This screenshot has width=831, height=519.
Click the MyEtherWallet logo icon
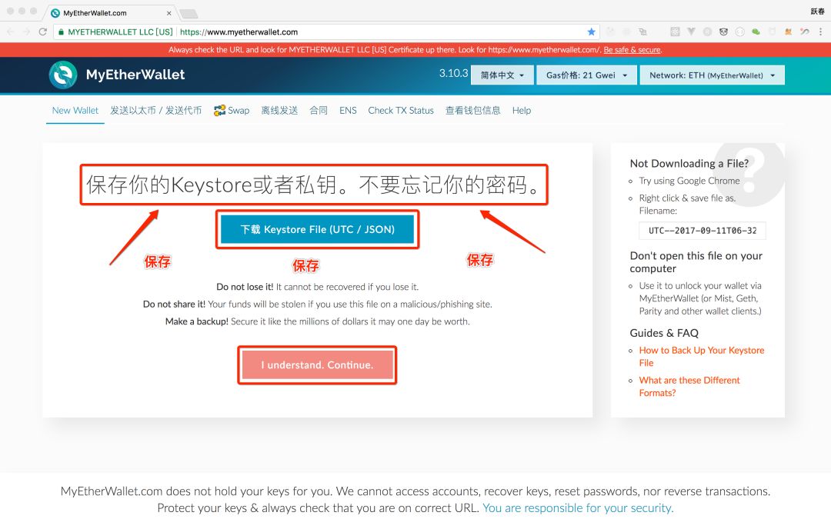(63, 75)
